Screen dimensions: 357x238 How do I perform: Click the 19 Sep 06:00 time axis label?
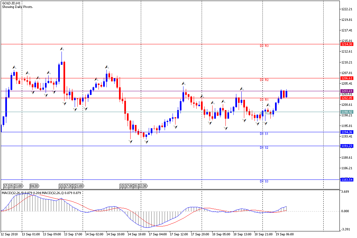[x=285, y=234]
